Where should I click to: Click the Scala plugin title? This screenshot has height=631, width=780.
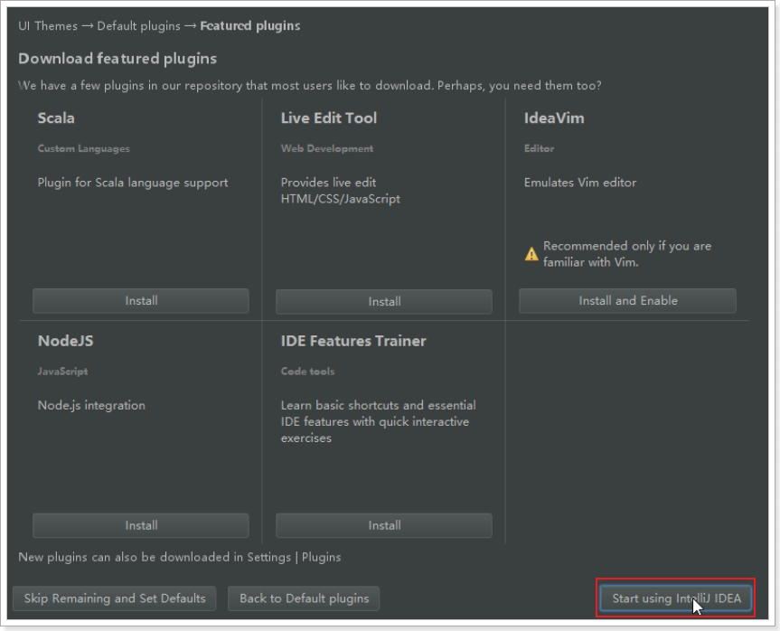(x=56, y=118)
